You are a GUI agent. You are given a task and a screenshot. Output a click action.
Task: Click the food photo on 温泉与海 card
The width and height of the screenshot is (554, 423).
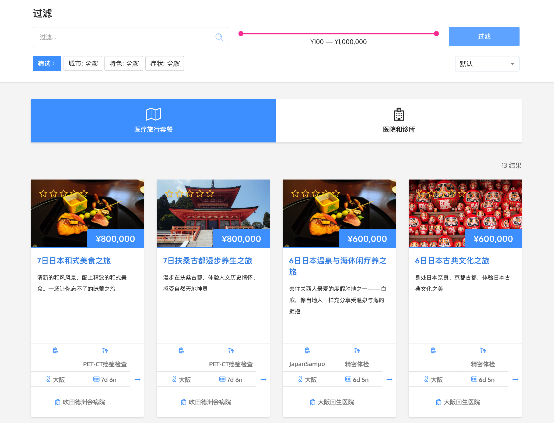(339, 213)
